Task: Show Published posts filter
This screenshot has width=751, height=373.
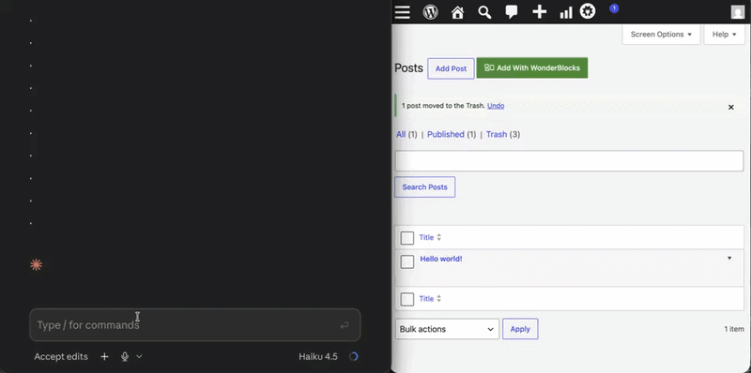Action: (445, 134)
